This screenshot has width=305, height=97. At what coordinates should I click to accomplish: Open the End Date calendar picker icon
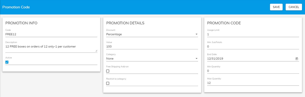[297, 59]
